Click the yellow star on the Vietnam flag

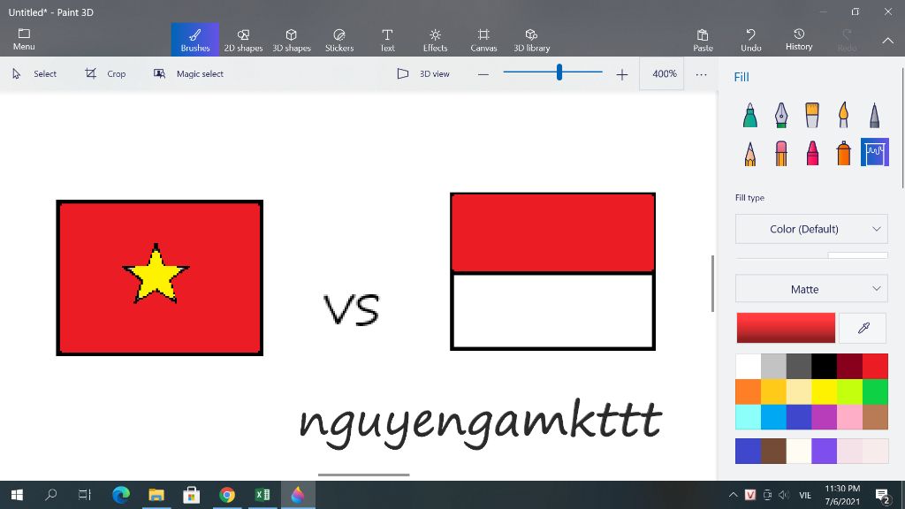(156, 276)
